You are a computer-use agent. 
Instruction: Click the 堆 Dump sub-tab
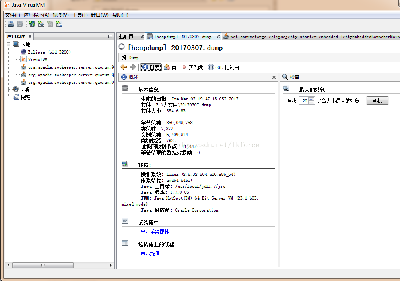(130, 58)
